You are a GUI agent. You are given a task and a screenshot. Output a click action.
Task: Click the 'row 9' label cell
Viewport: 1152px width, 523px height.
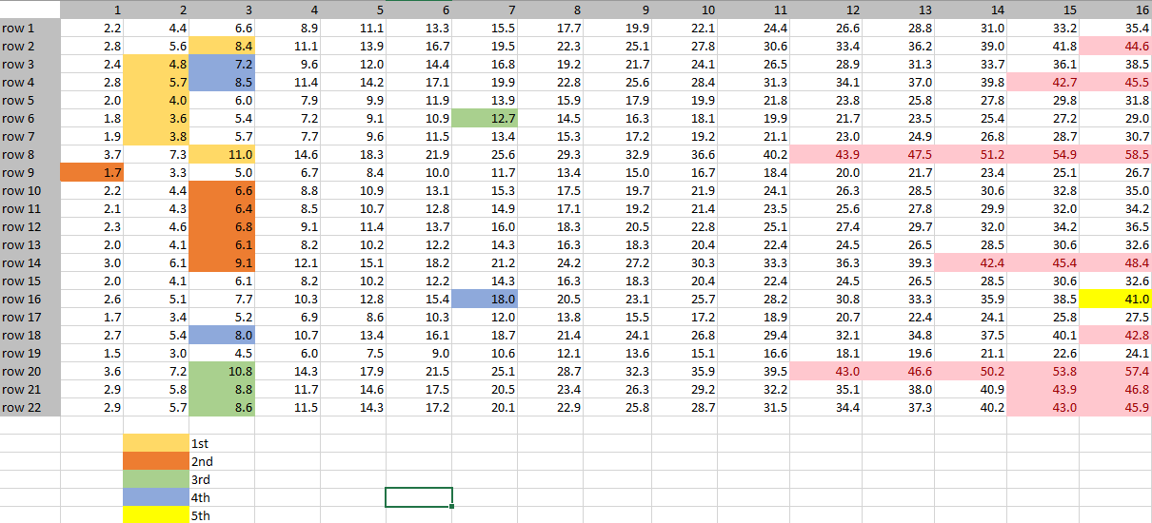(x=30, y=172)
